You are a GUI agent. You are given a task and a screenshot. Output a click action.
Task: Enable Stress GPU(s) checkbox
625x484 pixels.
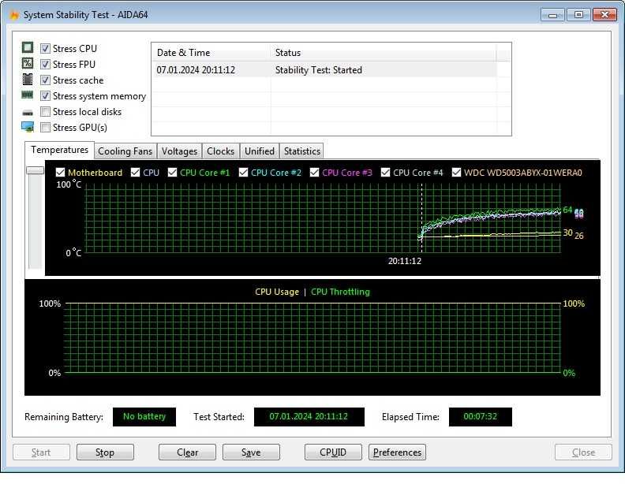pos(46,128)
